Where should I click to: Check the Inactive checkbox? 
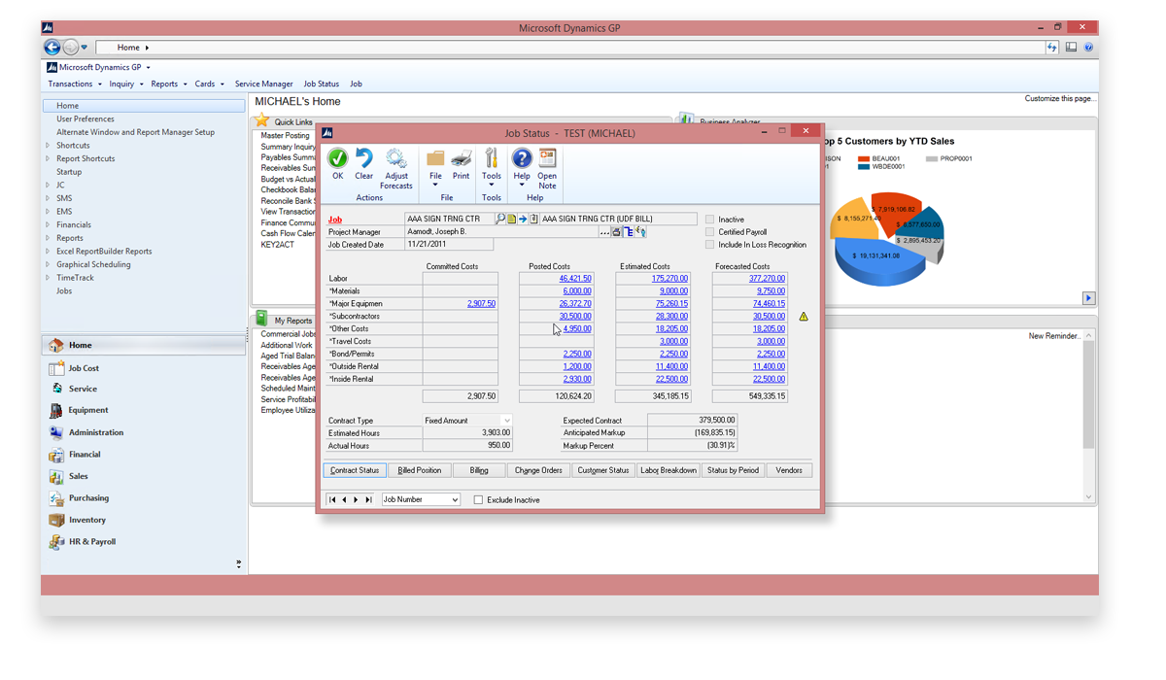point(710,220)
